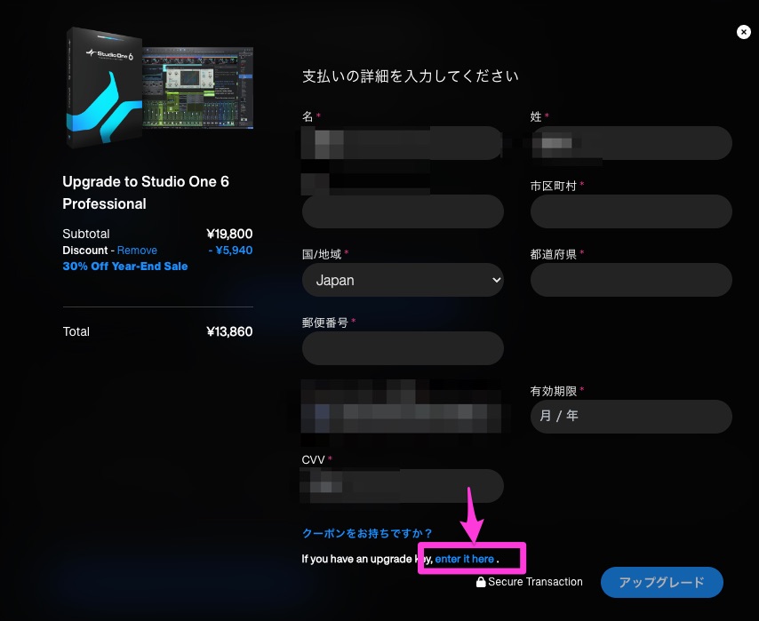The height and width of the screenshot is (621, 759).
Task: Remove the applied discount
Action: (x=137, y=251)
